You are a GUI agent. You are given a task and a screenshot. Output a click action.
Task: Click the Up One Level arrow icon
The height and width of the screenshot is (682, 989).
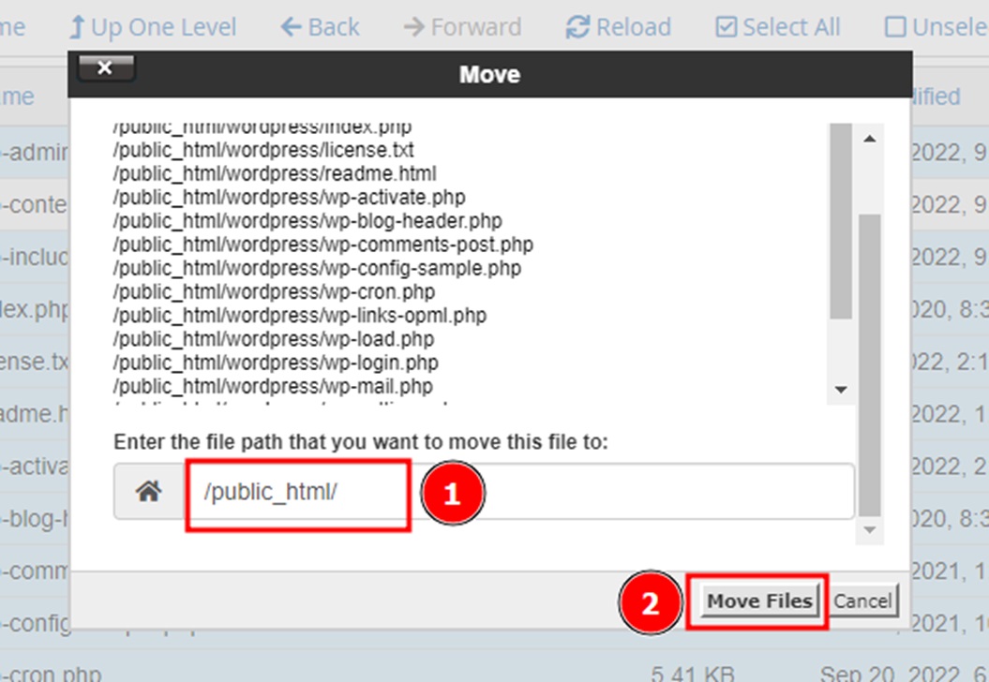pos(77,27)
